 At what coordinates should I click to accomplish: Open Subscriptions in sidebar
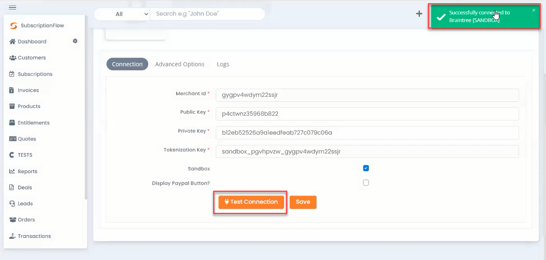coord(35,74)
